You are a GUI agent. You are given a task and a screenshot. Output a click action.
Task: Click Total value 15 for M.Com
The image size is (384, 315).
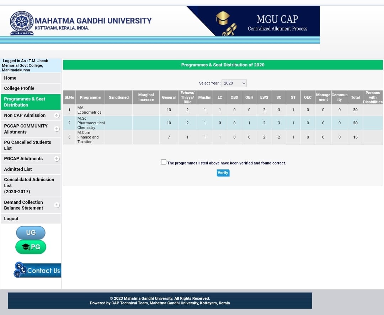[355, 137]
